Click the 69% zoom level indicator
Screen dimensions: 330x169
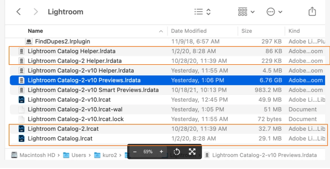pyautogui.click(x=148, y=152)
